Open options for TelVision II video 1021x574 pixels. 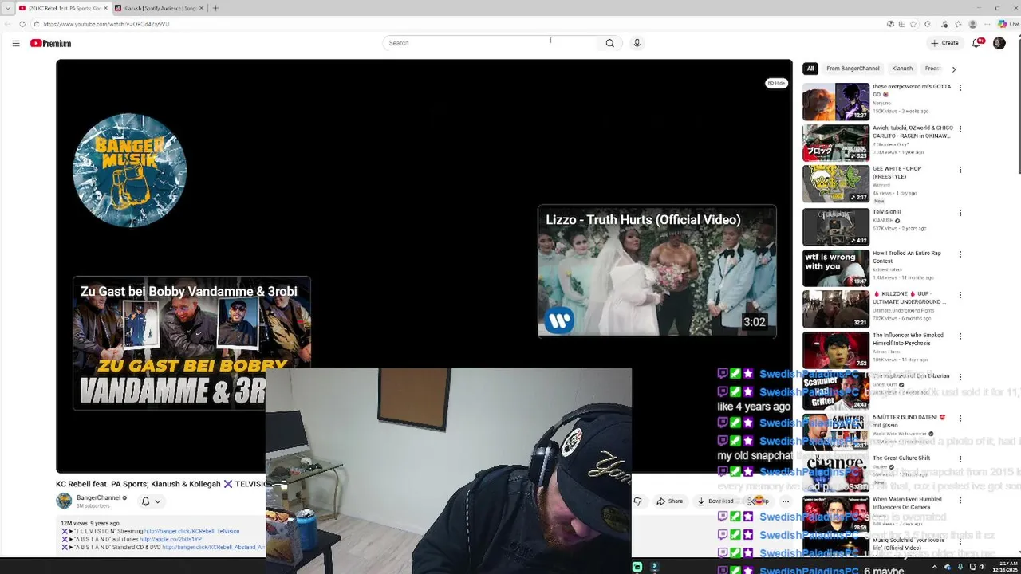(x=960, y=213)
